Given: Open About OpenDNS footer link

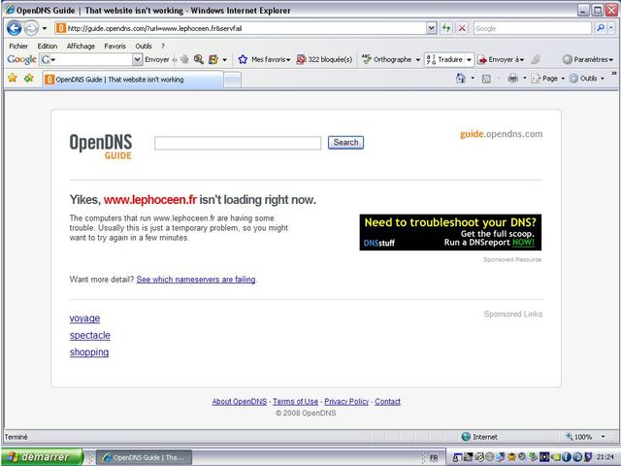Looking at the screenshot, I should [x=240, y=401].
